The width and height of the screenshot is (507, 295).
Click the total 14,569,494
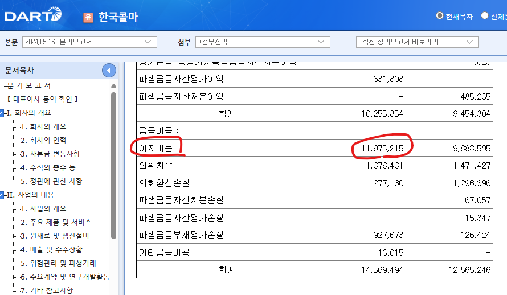point(382,270)
